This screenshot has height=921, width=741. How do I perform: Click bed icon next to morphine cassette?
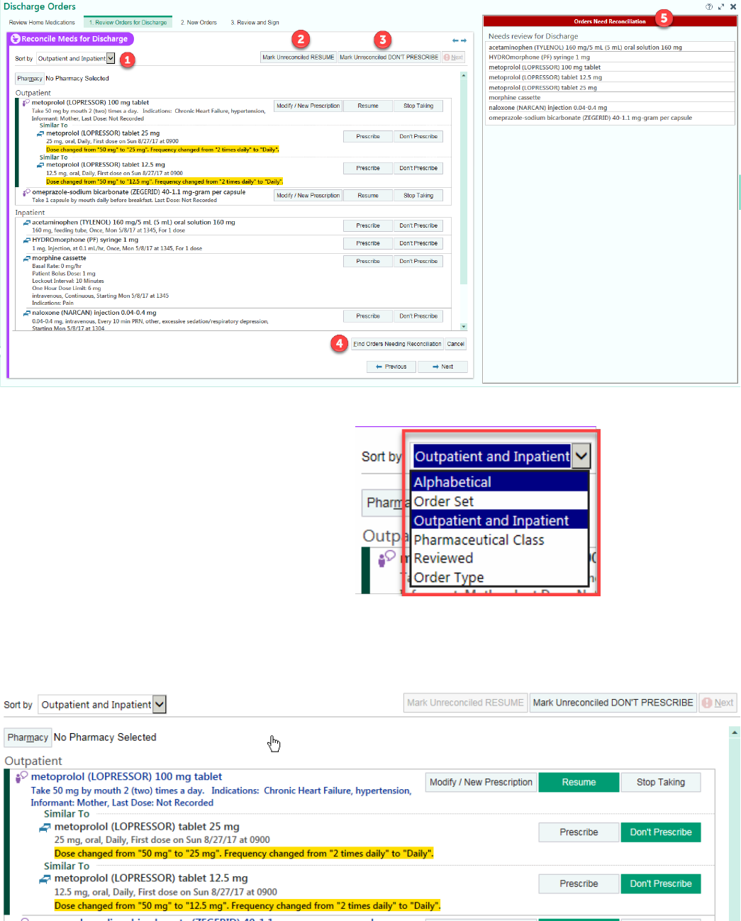(27, 258)
